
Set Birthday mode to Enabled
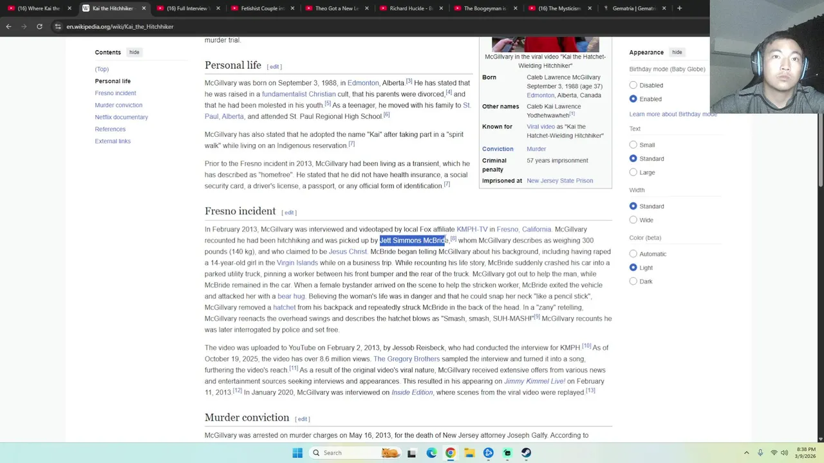click(633, 99)
